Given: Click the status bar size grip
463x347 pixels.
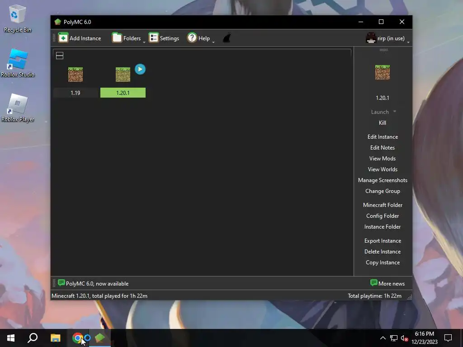Looking at the screenshot, I should click(x=409, y=297).
